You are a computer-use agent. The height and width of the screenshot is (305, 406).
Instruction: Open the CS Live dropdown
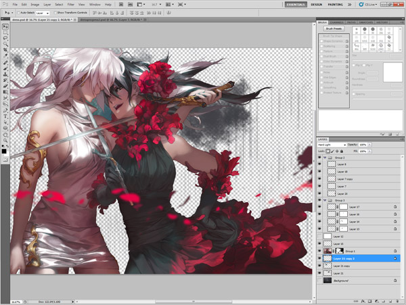368,5
